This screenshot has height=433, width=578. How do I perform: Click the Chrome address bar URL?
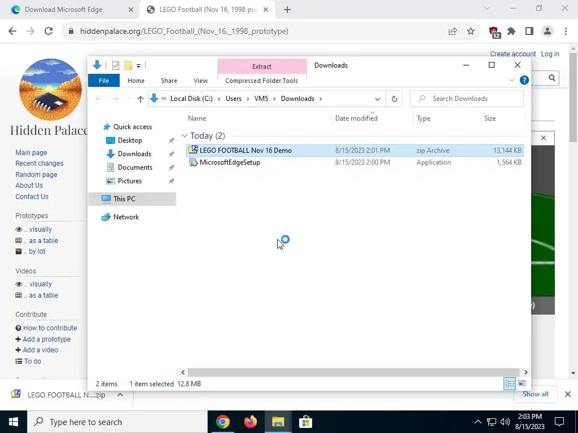(x=184, y=32)
